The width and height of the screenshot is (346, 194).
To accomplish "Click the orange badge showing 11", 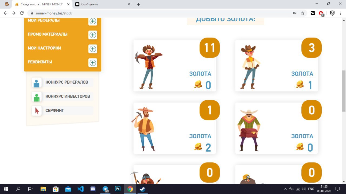I will pyautogui.click(x=209, y=48).
